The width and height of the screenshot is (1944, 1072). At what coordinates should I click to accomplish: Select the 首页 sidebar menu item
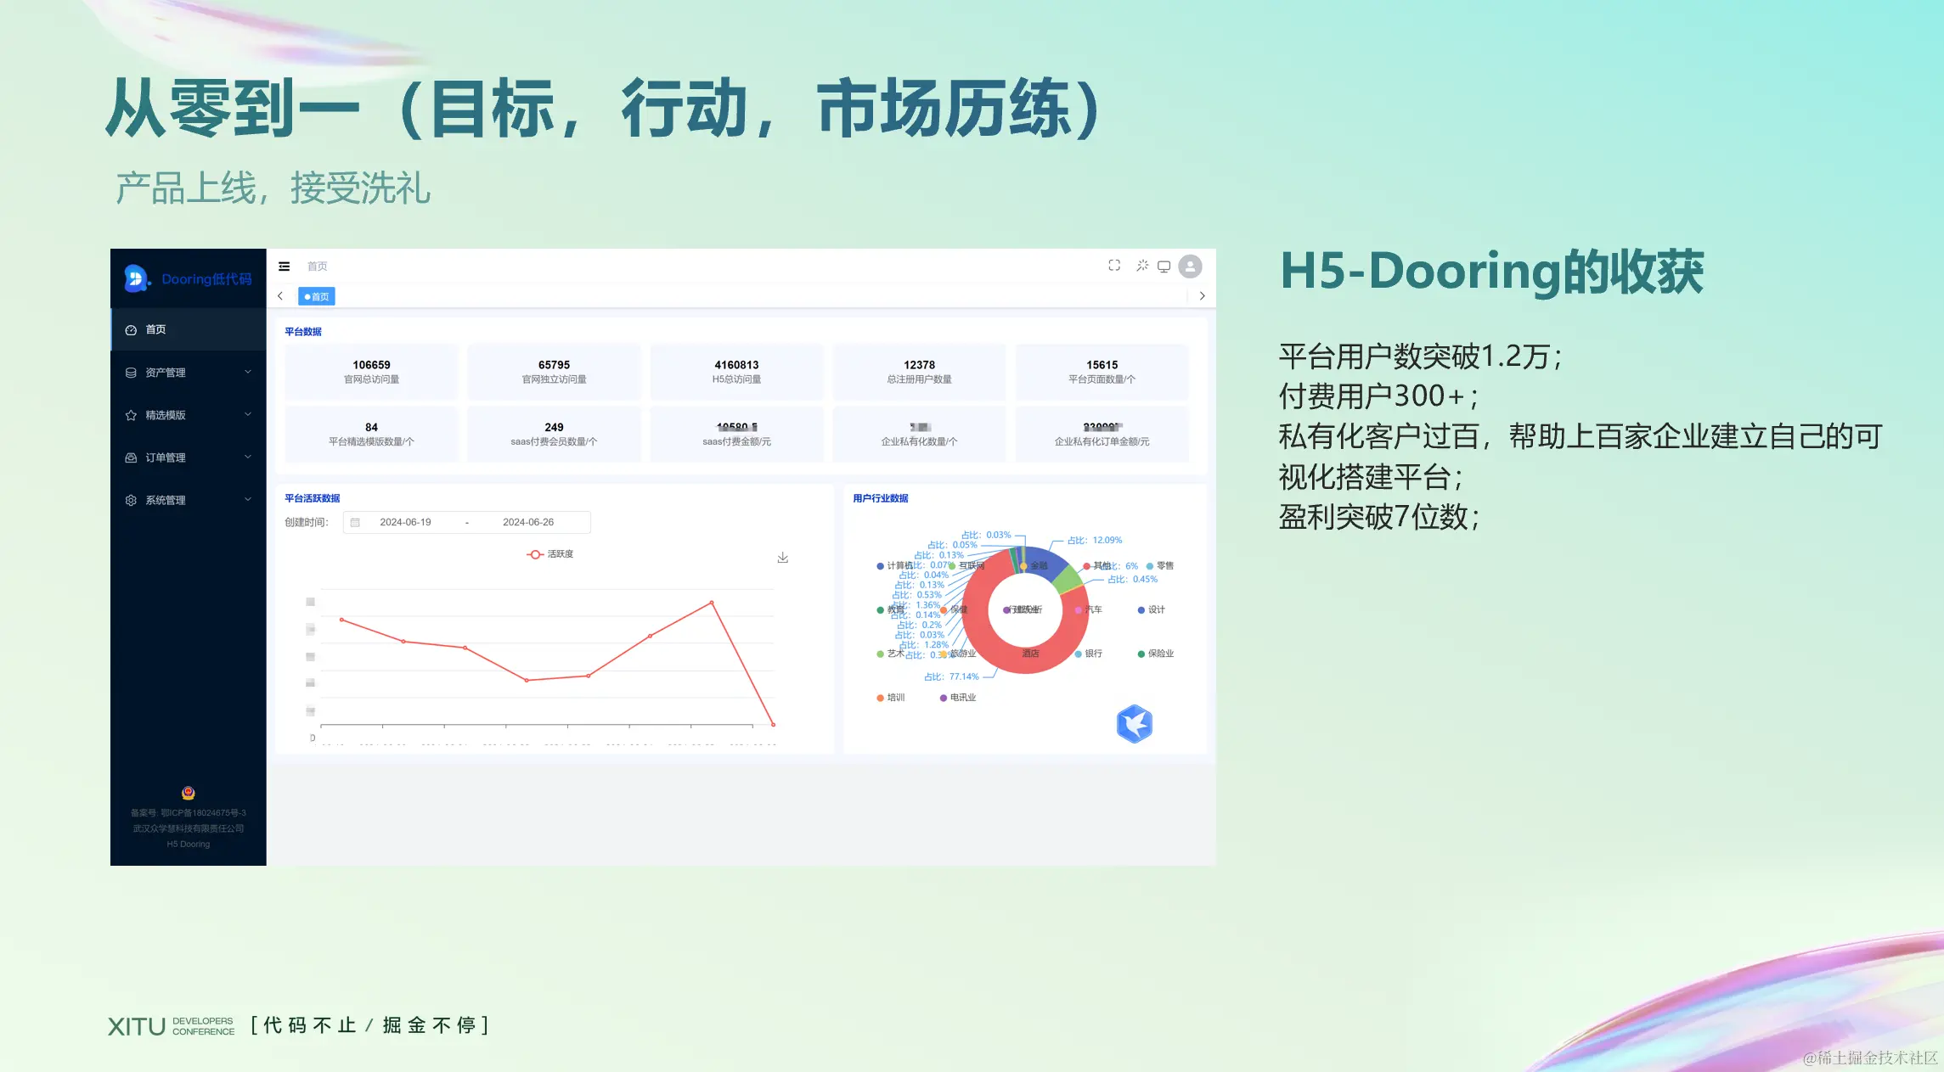(x=189, y=329)
